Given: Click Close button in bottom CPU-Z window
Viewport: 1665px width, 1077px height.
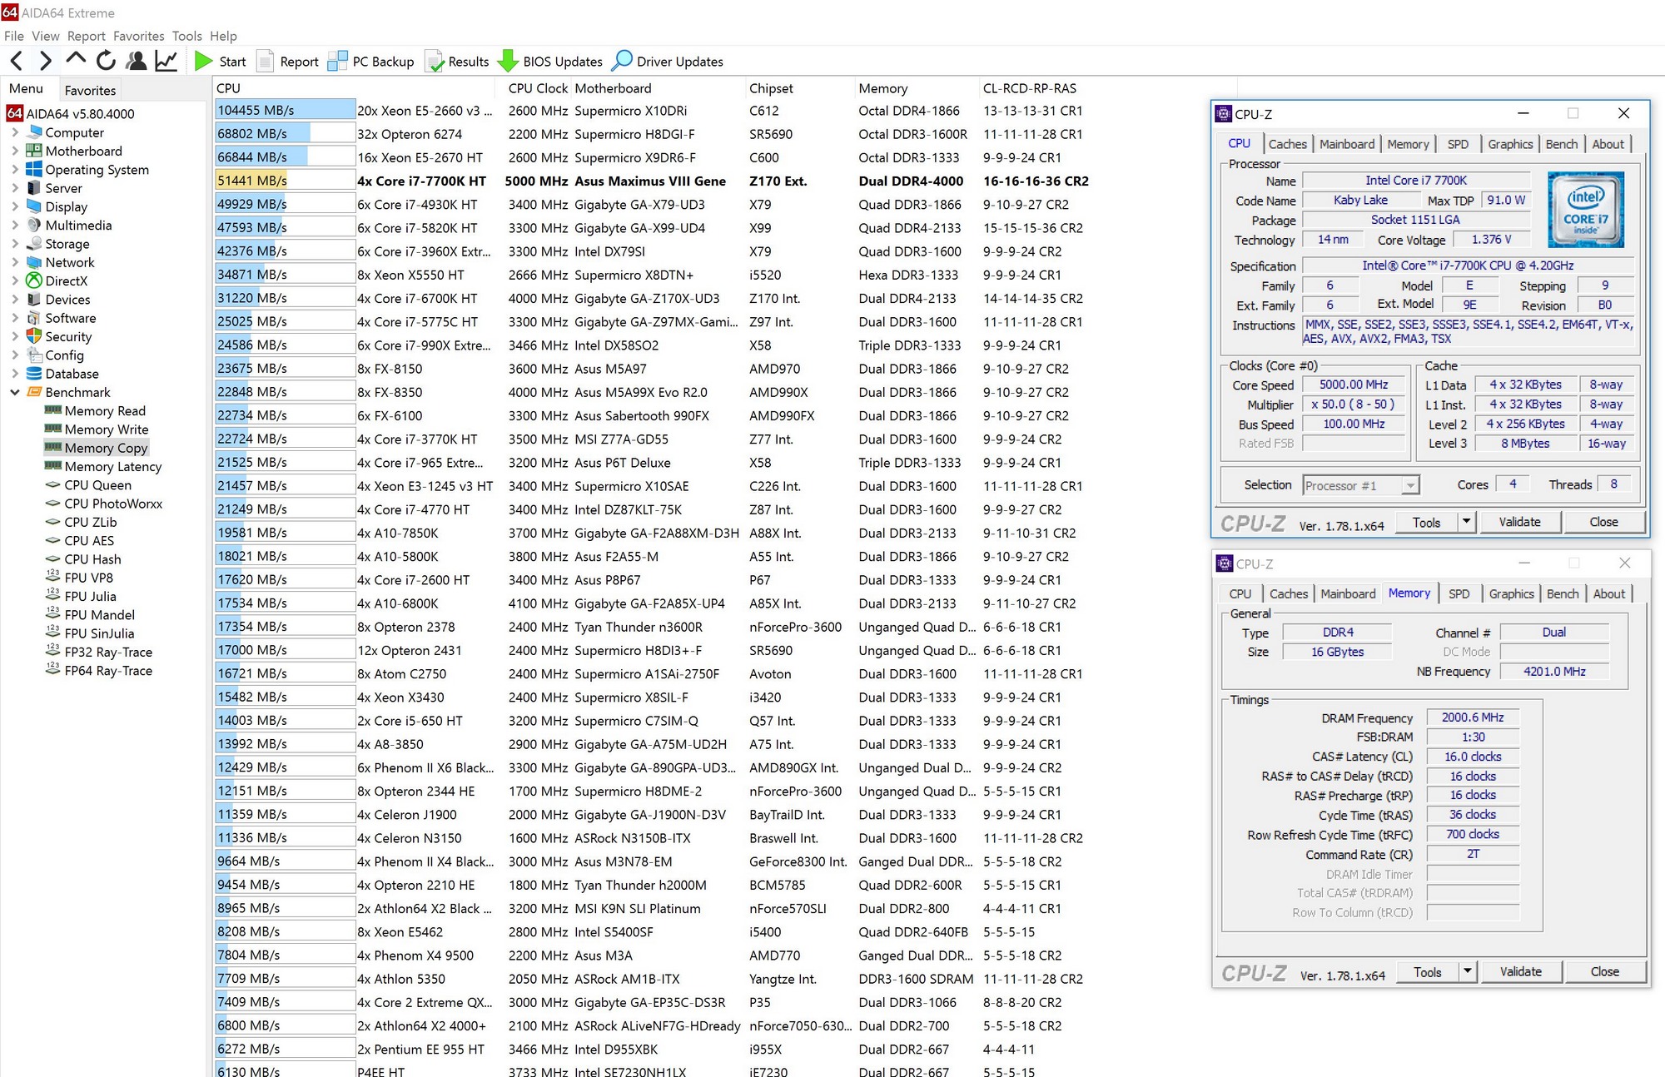Looking at the screenshot, I should (x=1605, y=971).
